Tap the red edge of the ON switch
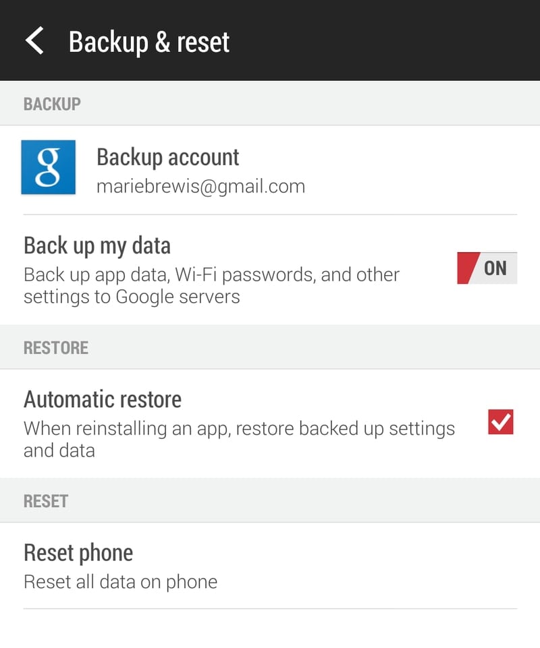540x648 pixels. [x=467, y=268]
